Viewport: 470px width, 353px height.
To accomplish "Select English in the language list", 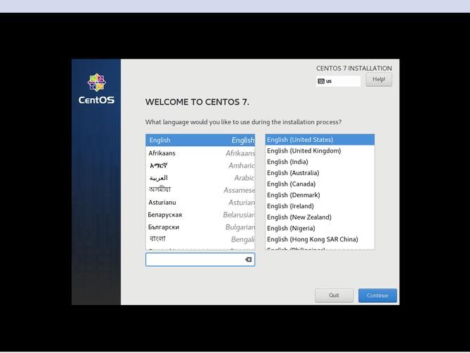I will [x=200, y=140].
